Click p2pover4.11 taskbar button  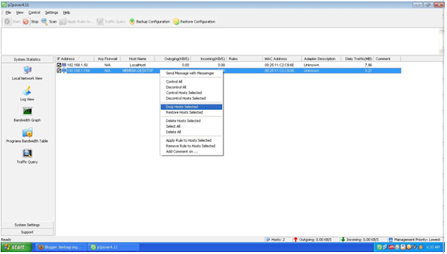tap(113, 247)
